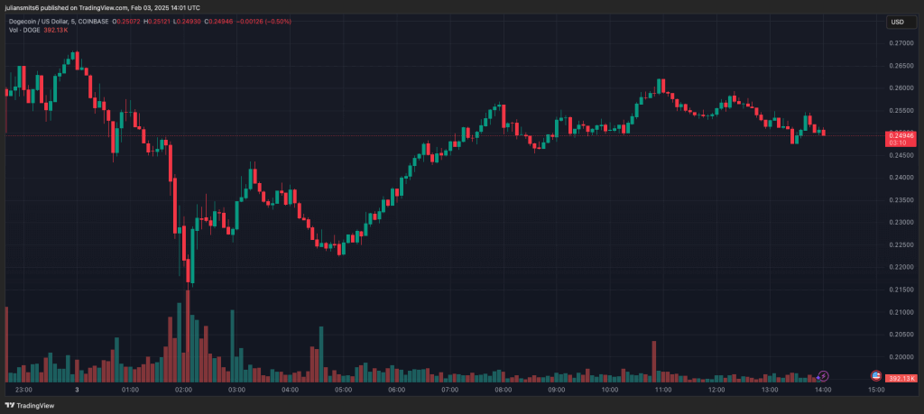Click the purple lightning event marker

(x=824, y=375)
